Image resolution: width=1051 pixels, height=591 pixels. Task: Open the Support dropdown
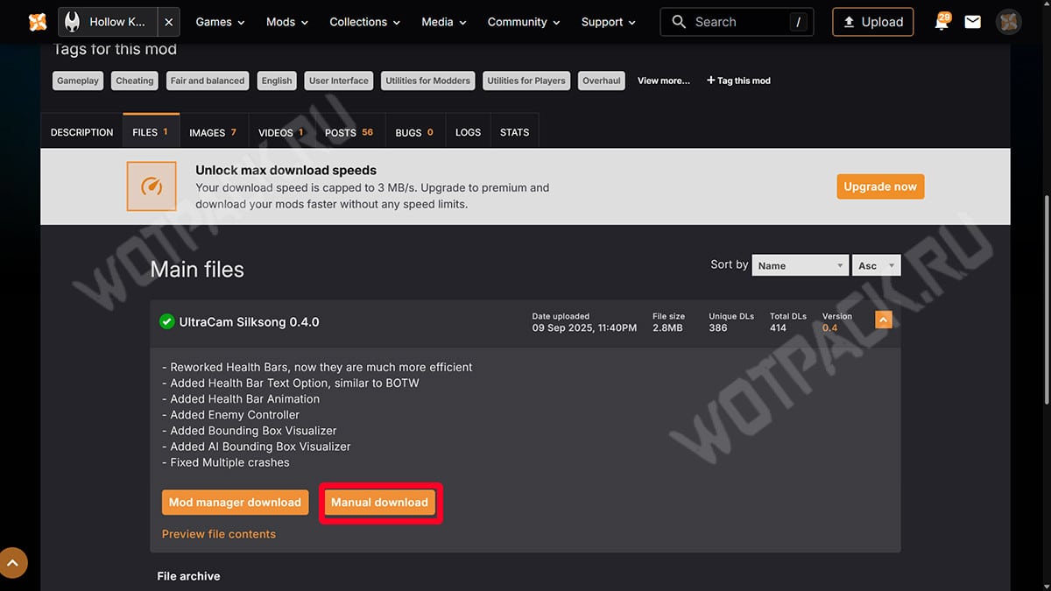coord(609,22)
